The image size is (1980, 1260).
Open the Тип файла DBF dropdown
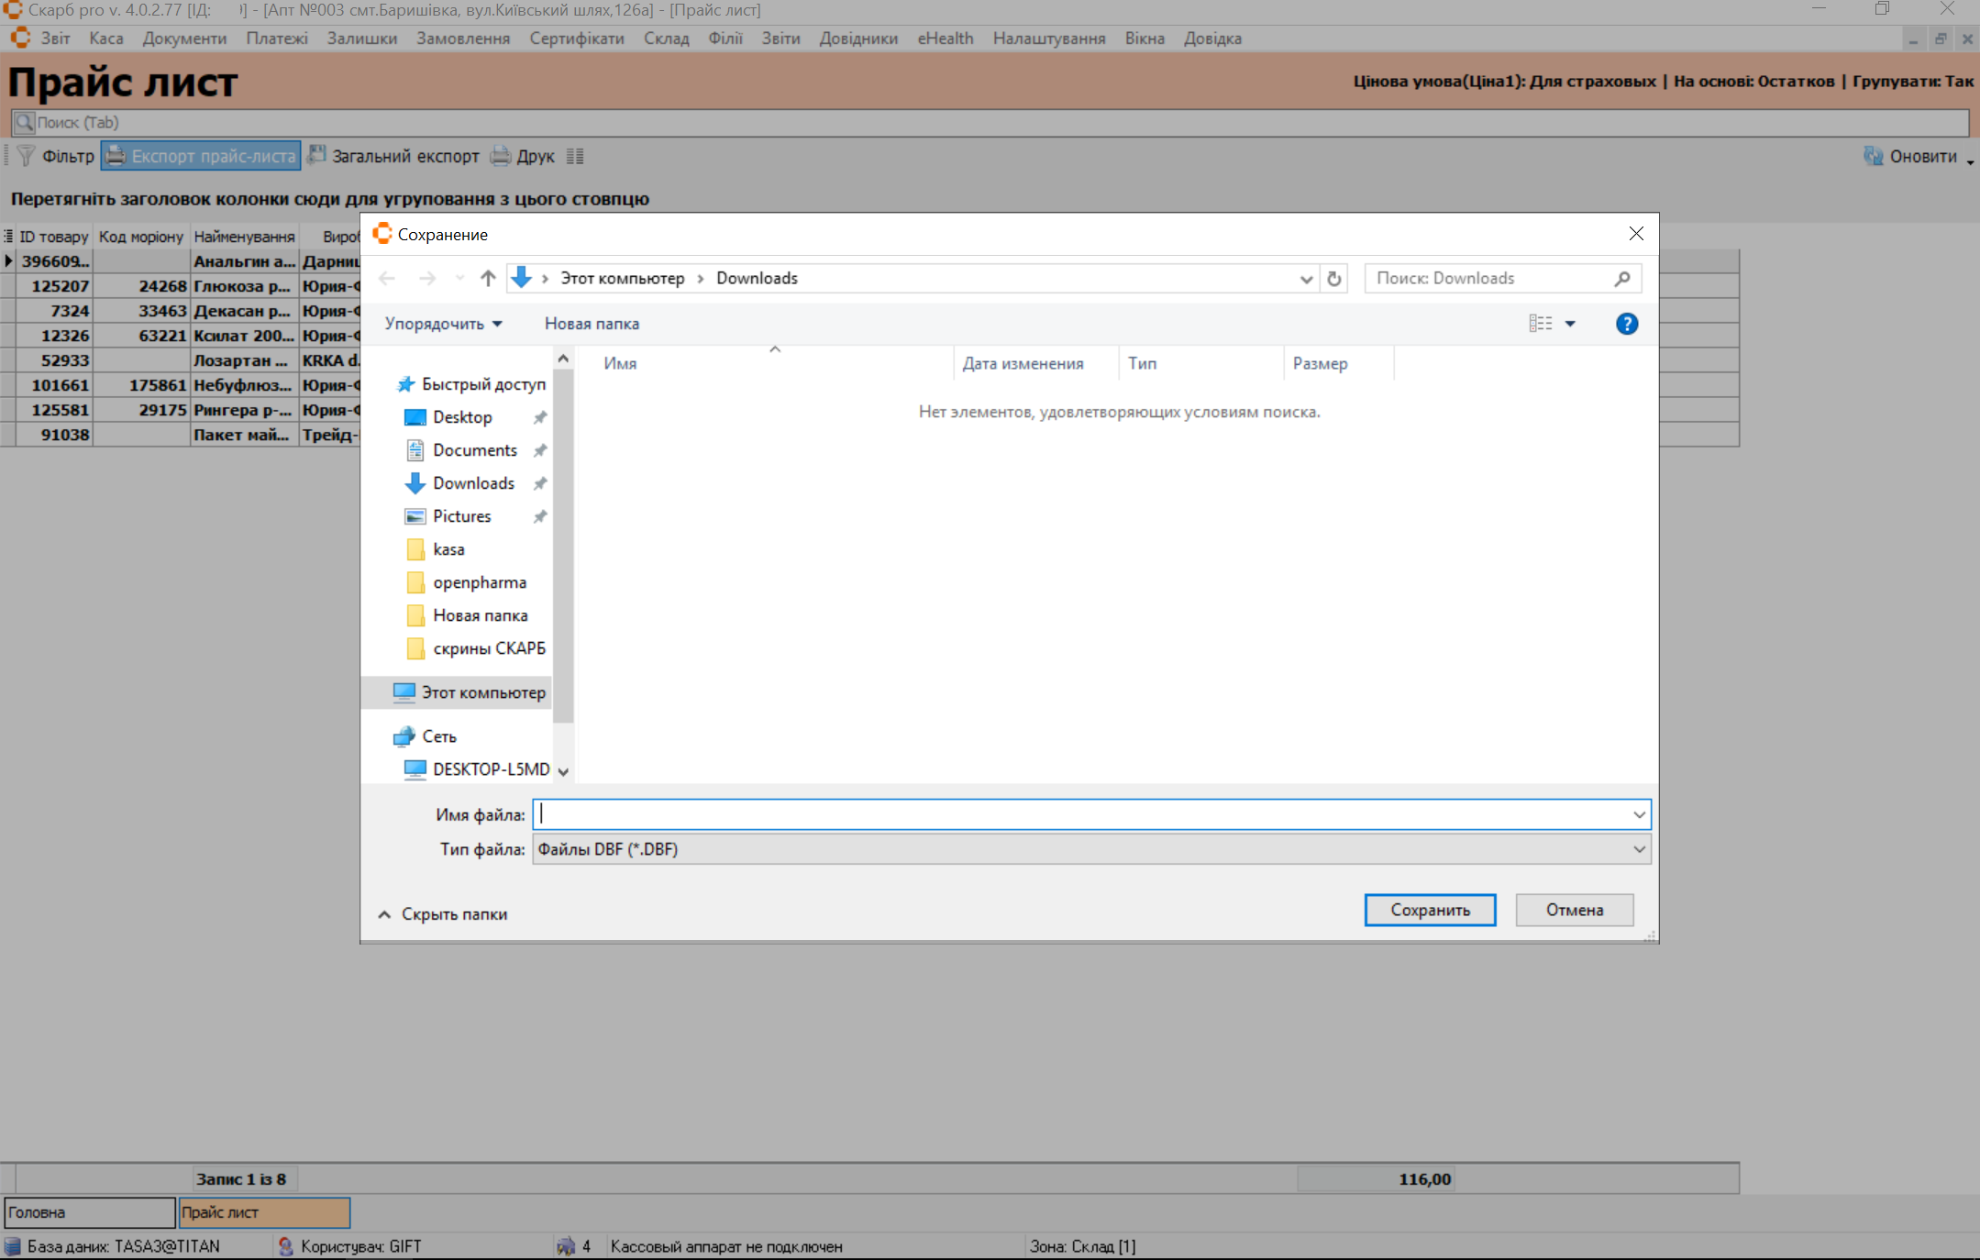1639,849
